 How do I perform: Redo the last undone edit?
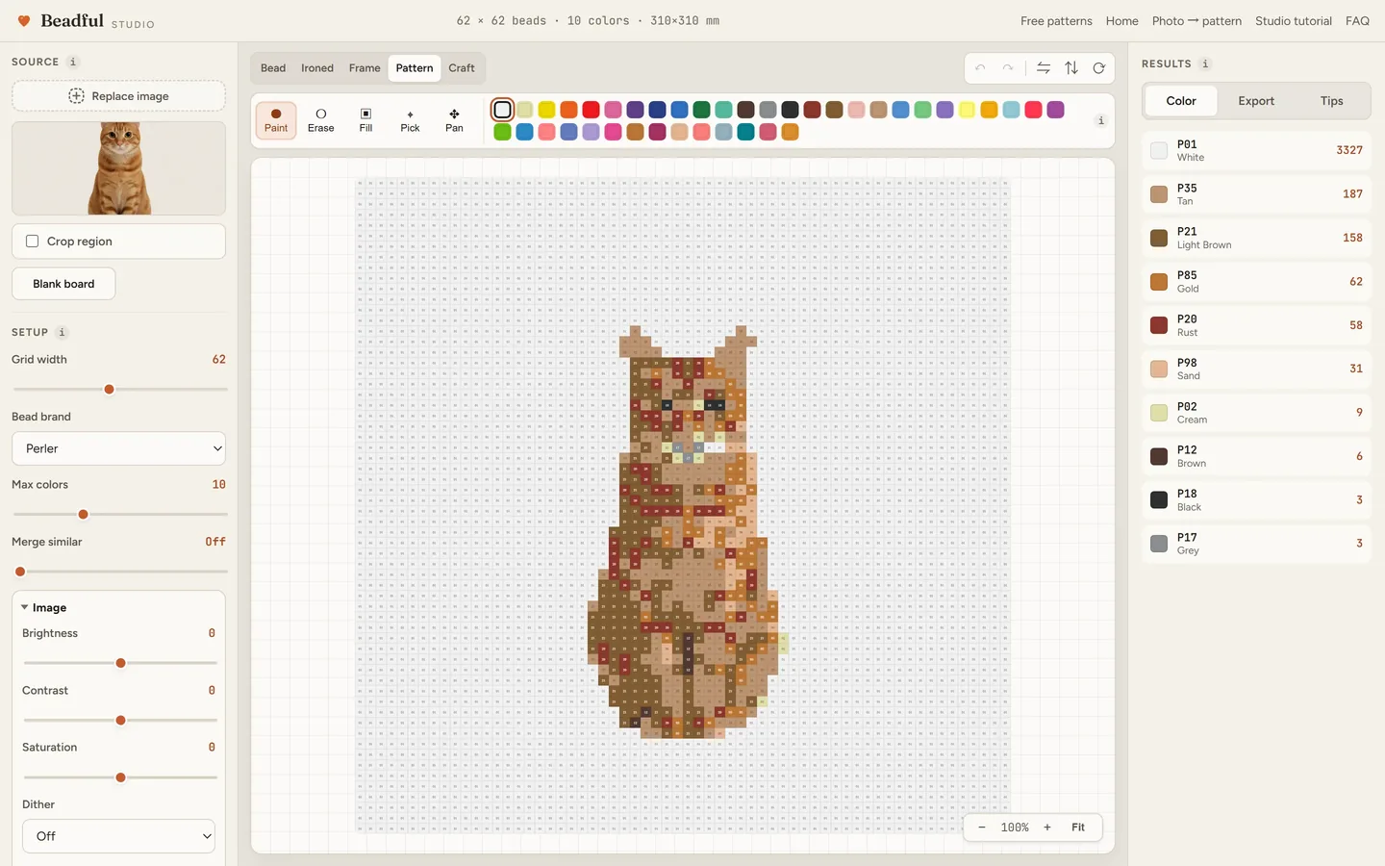(x=1008, y=68)
